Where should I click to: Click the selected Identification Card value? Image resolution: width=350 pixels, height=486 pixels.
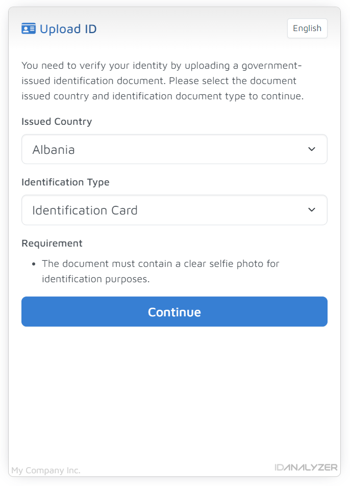[x=85, y=210]
